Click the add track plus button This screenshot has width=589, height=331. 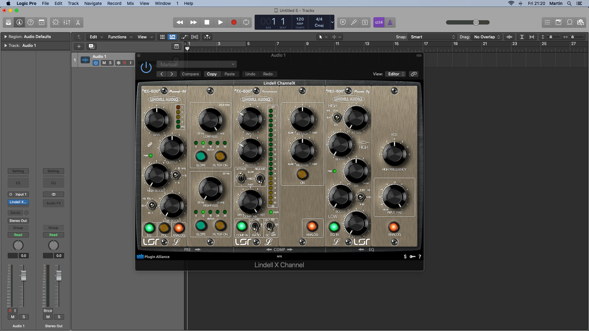[79, 46]
